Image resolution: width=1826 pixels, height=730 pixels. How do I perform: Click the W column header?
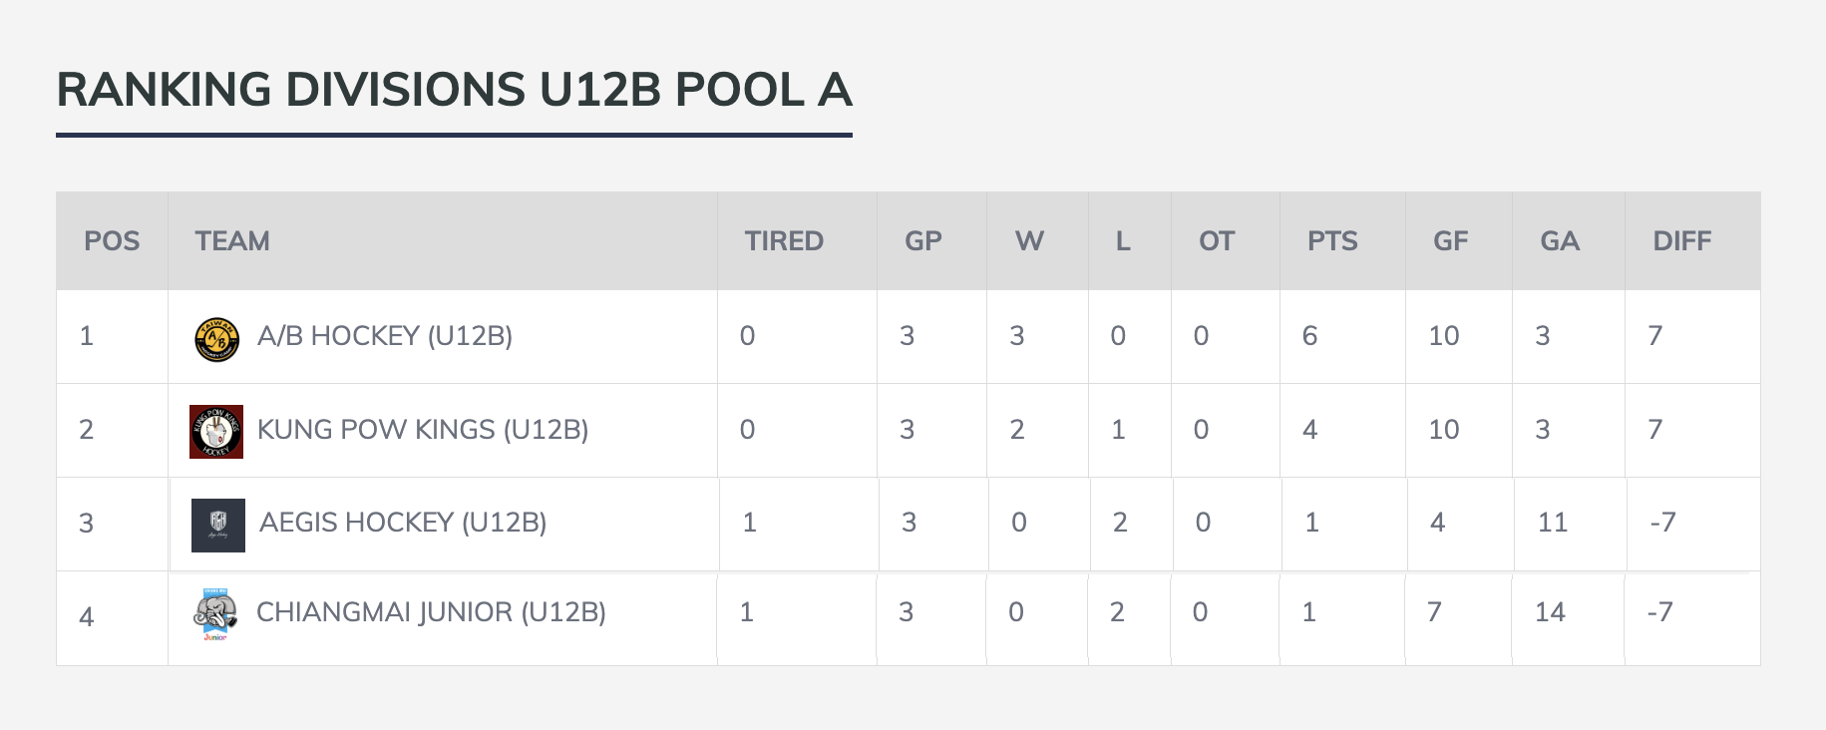click(1029, 241)
